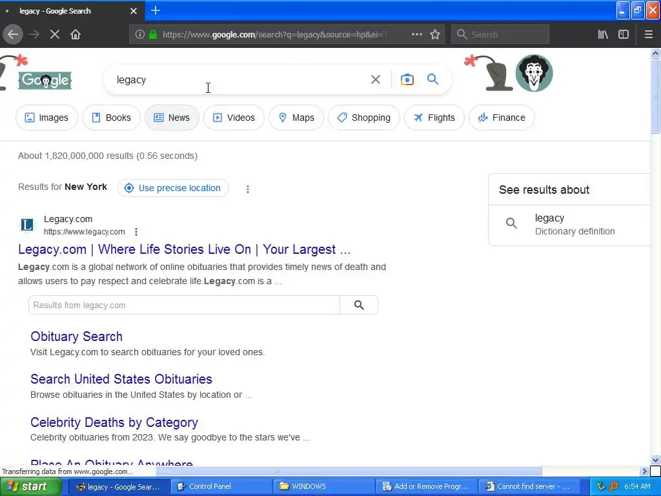Close the legacy - Google Search tab

pyautogui.click(x=133, y=11)
